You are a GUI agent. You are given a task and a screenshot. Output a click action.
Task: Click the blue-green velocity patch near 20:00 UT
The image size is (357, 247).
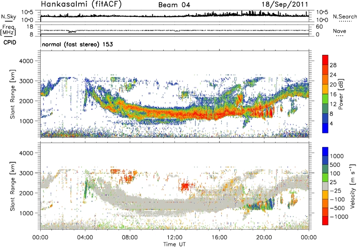(x=262, y=205)
